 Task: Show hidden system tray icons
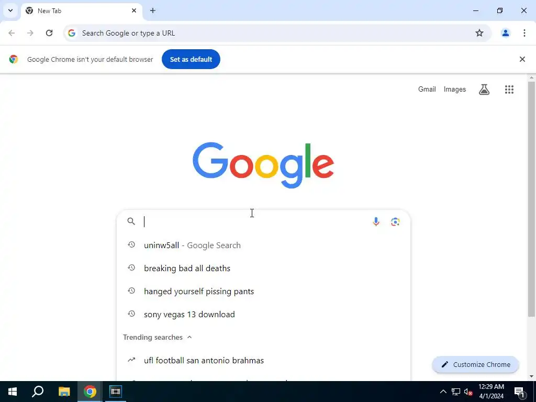(x=443, y=392)
